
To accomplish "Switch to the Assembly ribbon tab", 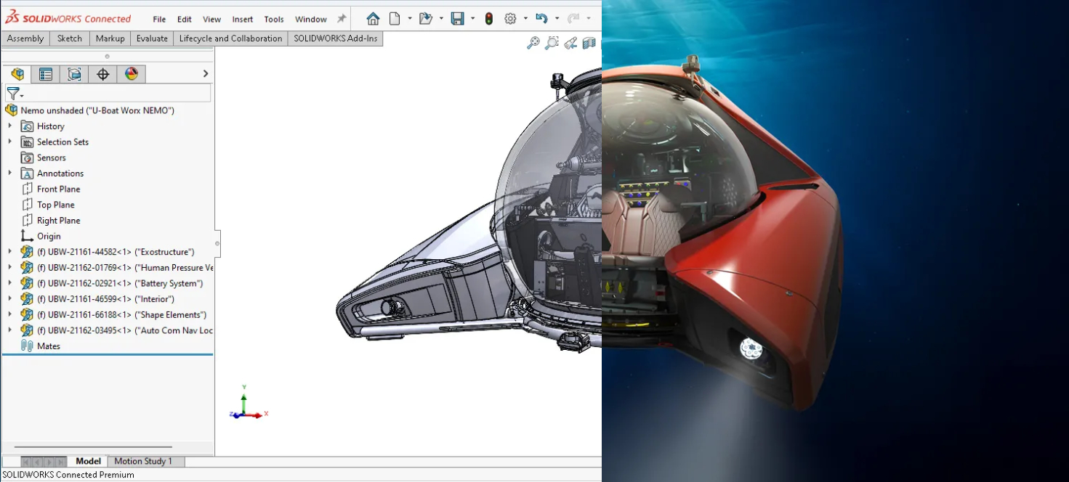I will pyautogui.click(x=25, y=38).
